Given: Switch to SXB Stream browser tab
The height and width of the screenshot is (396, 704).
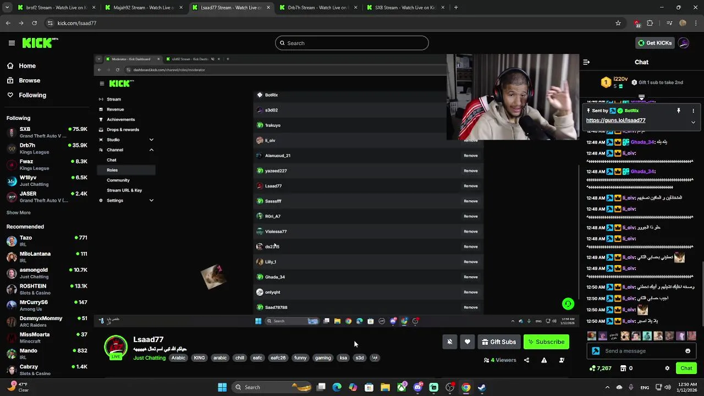Looking at the screenshot, I should click(x=405, y=8).
